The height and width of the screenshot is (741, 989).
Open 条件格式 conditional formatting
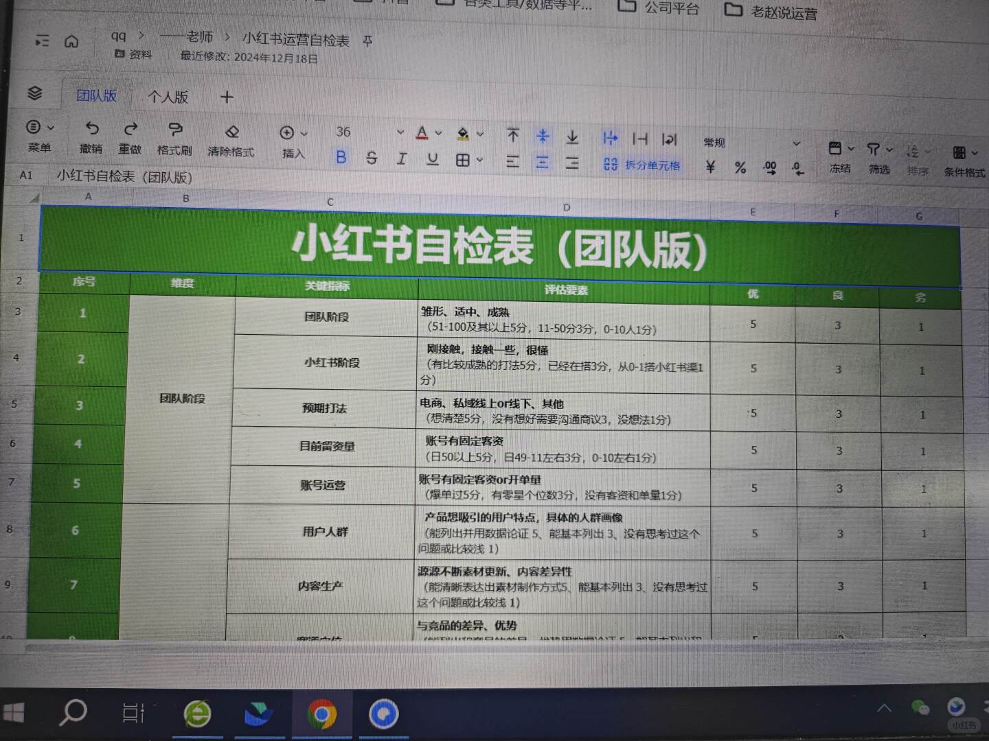pos(959,152)
